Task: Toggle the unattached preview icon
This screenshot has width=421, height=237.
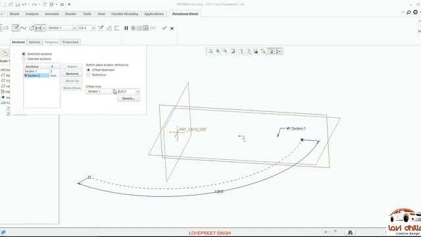Action: pos(139,28)
